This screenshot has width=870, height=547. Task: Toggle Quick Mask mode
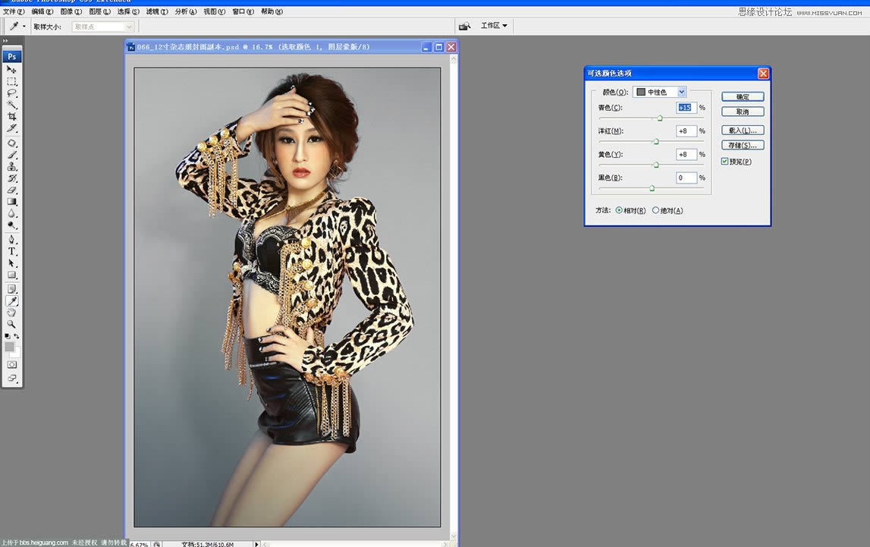[x=11, y=364]
